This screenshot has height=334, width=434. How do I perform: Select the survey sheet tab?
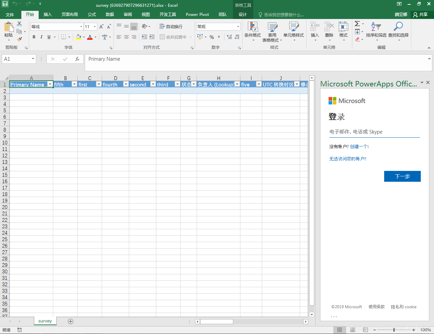click(x=45, y=321)
